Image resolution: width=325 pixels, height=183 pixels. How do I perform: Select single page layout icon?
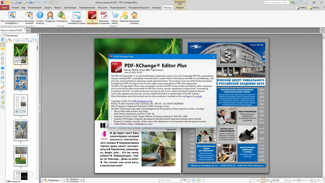point(253,180)
